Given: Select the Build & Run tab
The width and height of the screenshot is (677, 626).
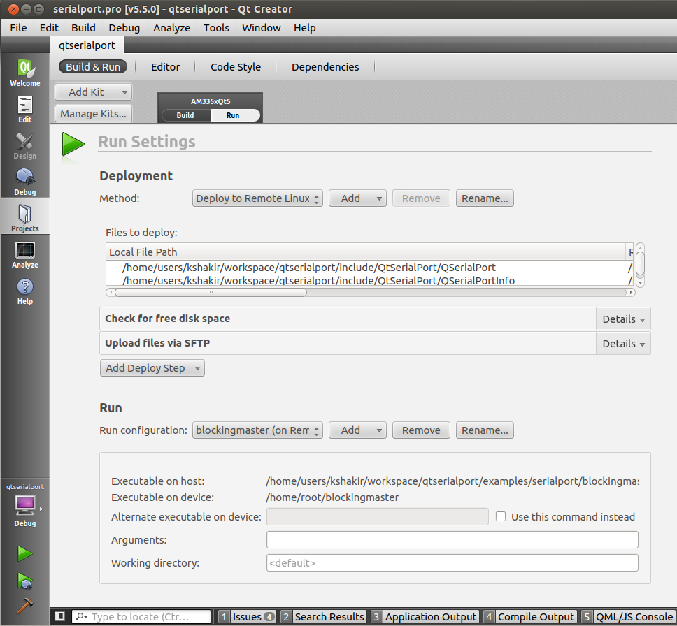Looking at the screenshot, I should click(93, 67).
